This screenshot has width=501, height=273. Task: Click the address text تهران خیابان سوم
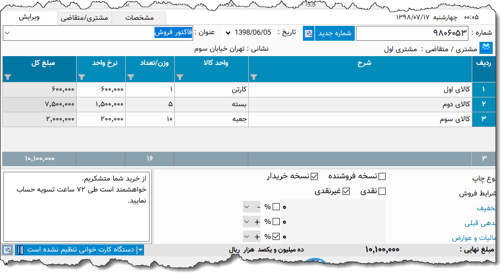pyautogui.click(x=220, y=49)
